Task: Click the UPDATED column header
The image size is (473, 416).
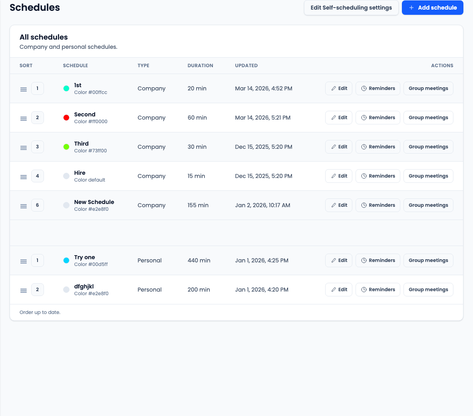Action: pyautogui.click(x=246, y=66)
